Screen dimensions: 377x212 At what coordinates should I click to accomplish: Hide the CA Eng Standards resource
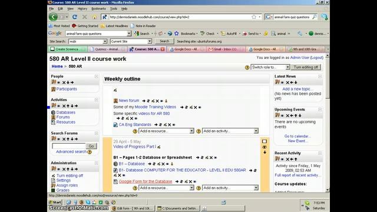pyautogui.click(x=174, y=125)
